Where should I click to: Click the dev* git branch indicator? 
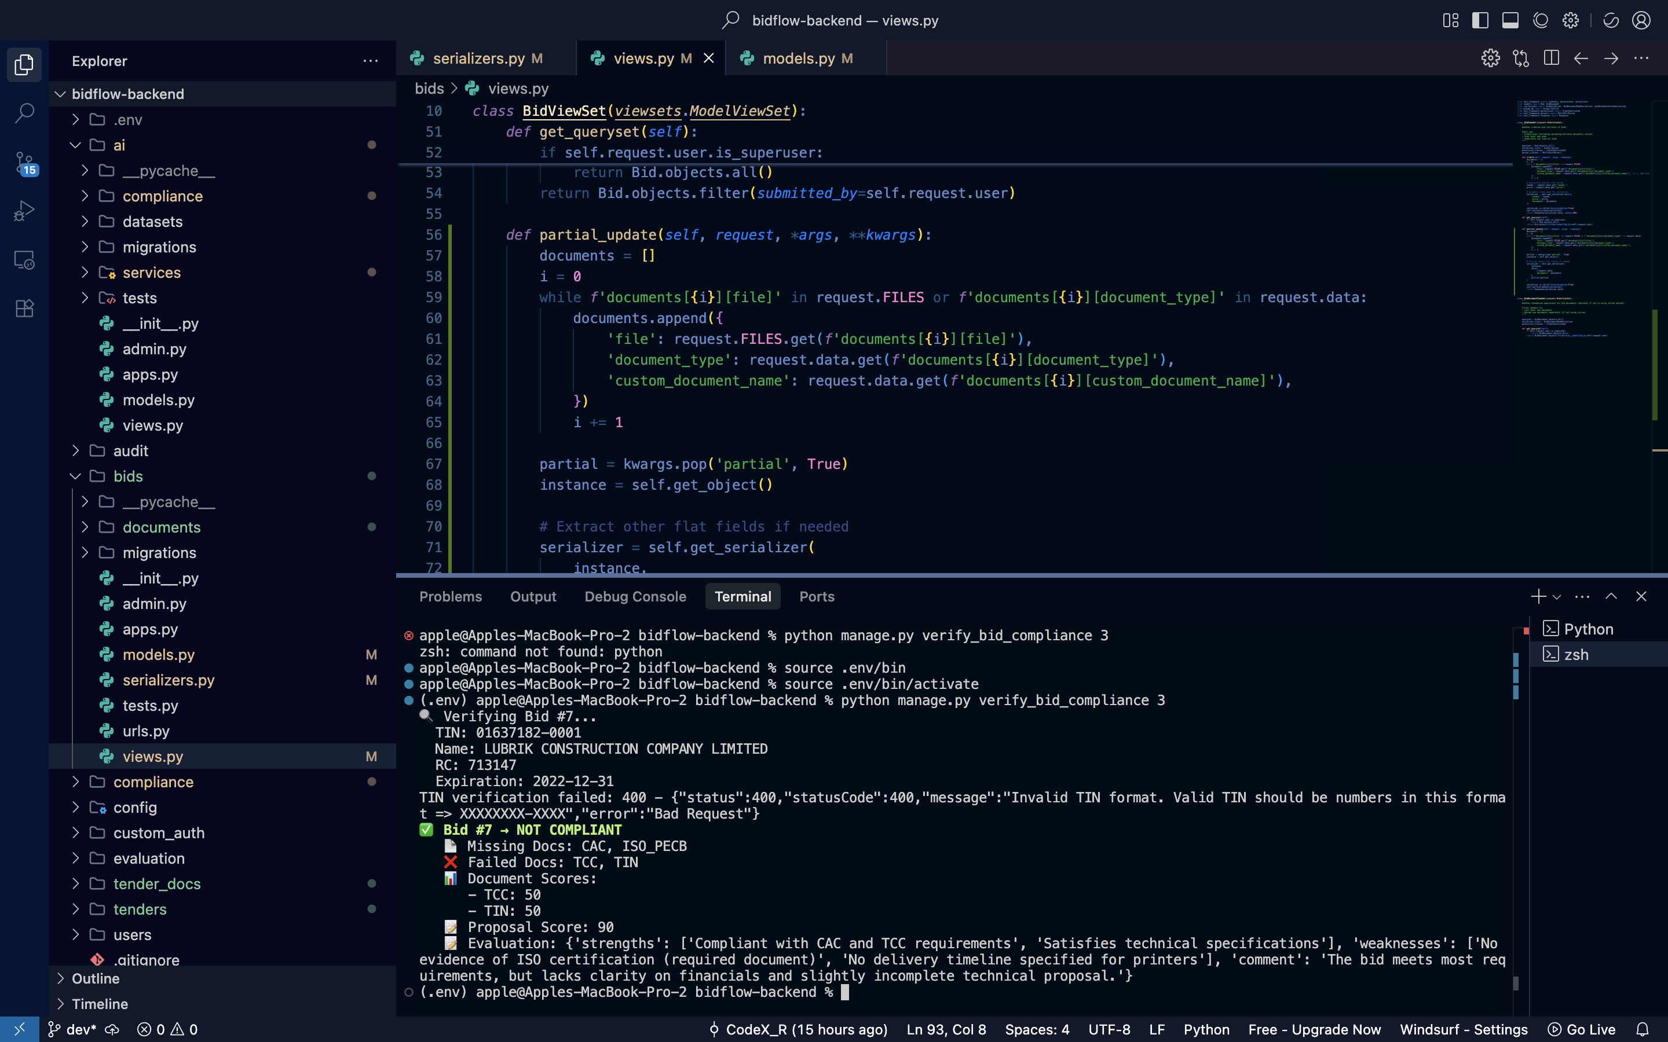click(72, 1030)
